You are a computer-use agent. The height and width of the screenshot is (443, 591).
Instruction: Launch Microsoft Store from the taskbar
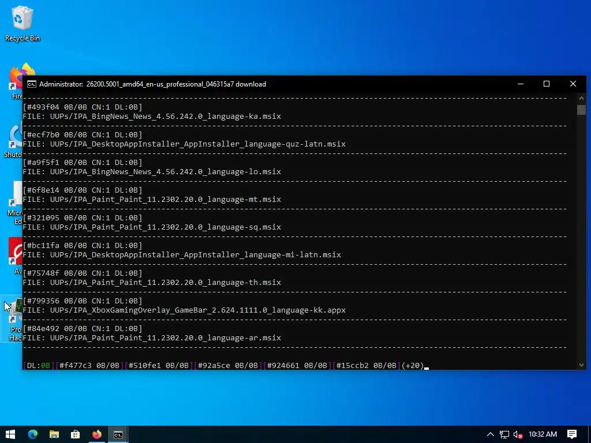76,434
